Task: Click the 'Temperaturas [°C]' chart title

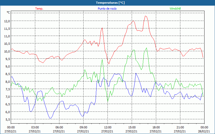Action: (x=110, y=3)
